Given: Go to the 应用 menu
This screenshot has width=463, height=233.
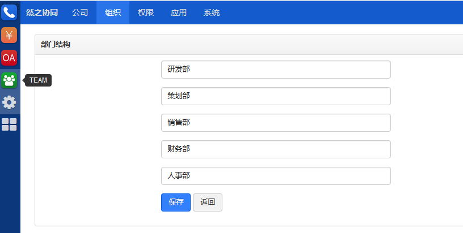Looking at the screenshot, I should (x=179, y=12).
